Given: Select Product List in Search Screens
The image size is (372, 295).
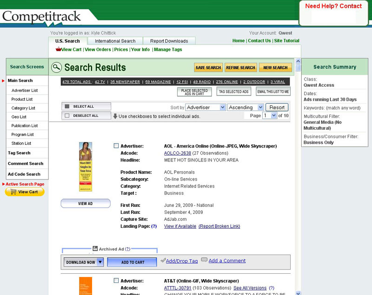Looking at the screenshot, I should 22,99.
